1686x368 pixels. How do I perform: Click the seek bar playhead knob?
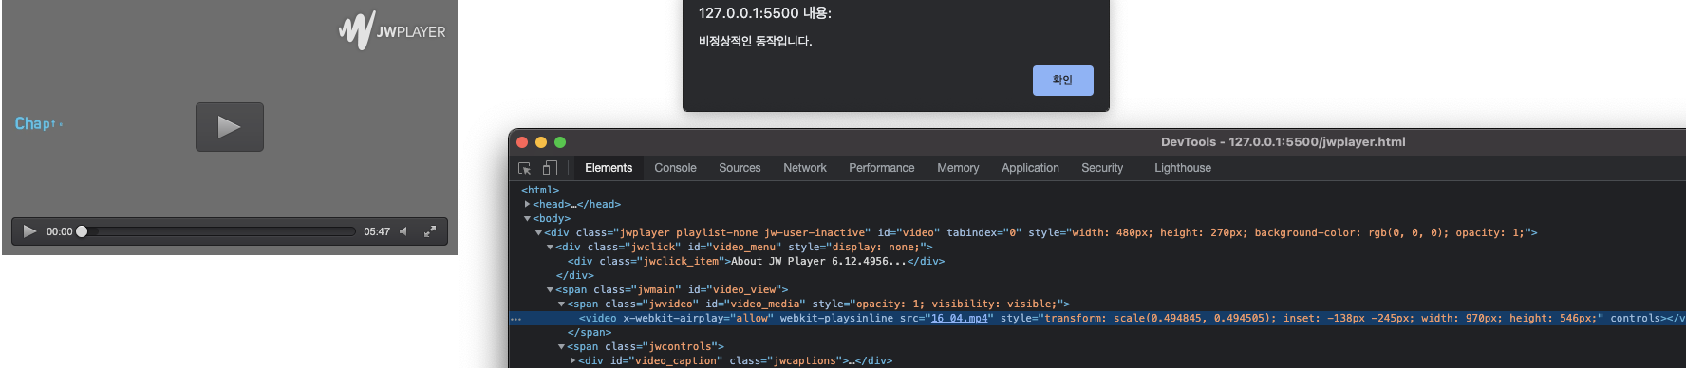point(82,231)
